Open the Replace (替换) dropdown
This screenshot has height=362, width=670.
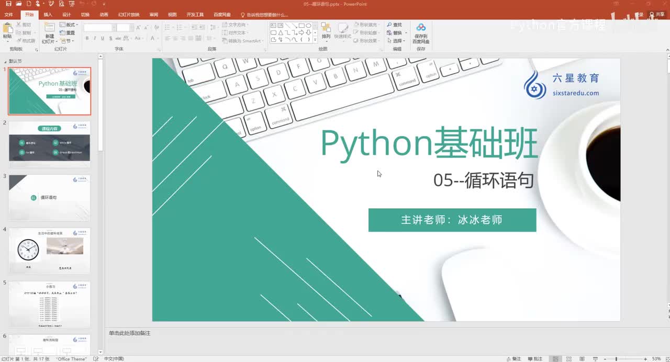point(396,32)
